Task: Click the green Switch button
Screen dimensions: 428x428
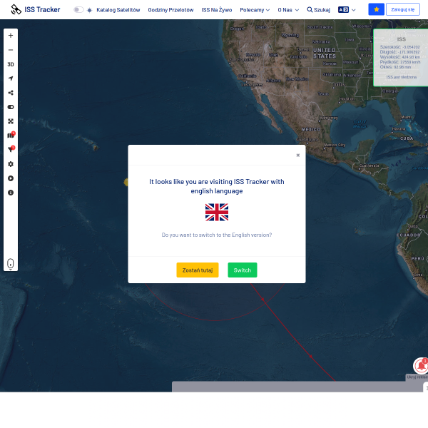Action: coord(242,270)
